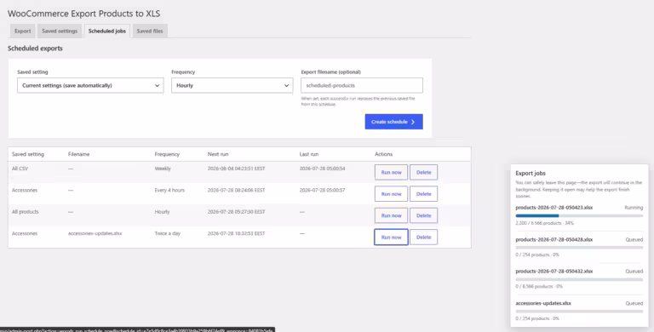Delete the All products schedule
Viewport: 654px width, 332px height.
coord(424,215)
